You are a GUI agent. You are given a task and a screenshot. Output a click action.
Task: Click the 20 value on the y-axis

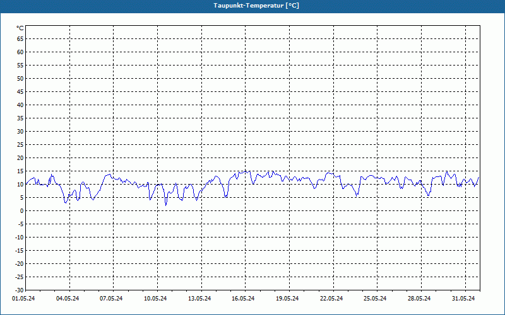(x=20, y=158)
